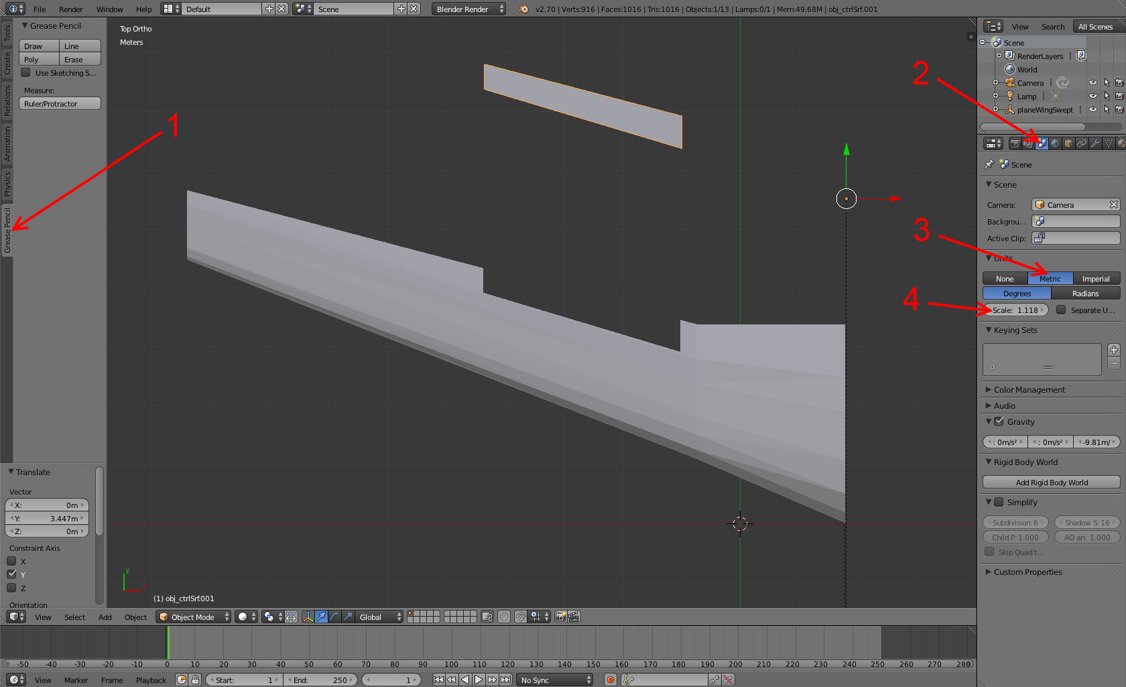This screenshot has height=687, width=1126.
Task: Click the rotate manipulator arc icon
Action: coord(334,617)
